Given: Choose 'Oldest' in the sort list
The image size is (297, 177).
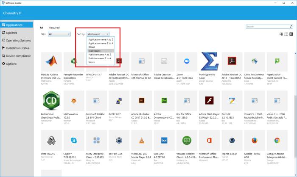Looking at the screenshot, I should click(91, 47).
